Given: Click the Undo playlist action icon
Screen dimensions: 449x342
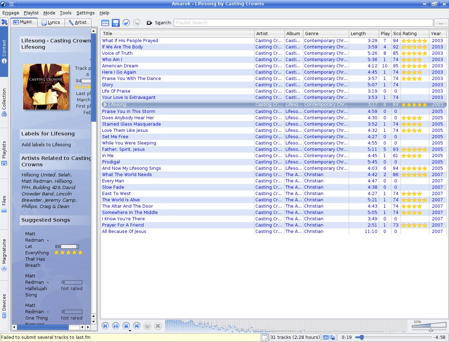Looking at the screenshot, I should [126, 23].
